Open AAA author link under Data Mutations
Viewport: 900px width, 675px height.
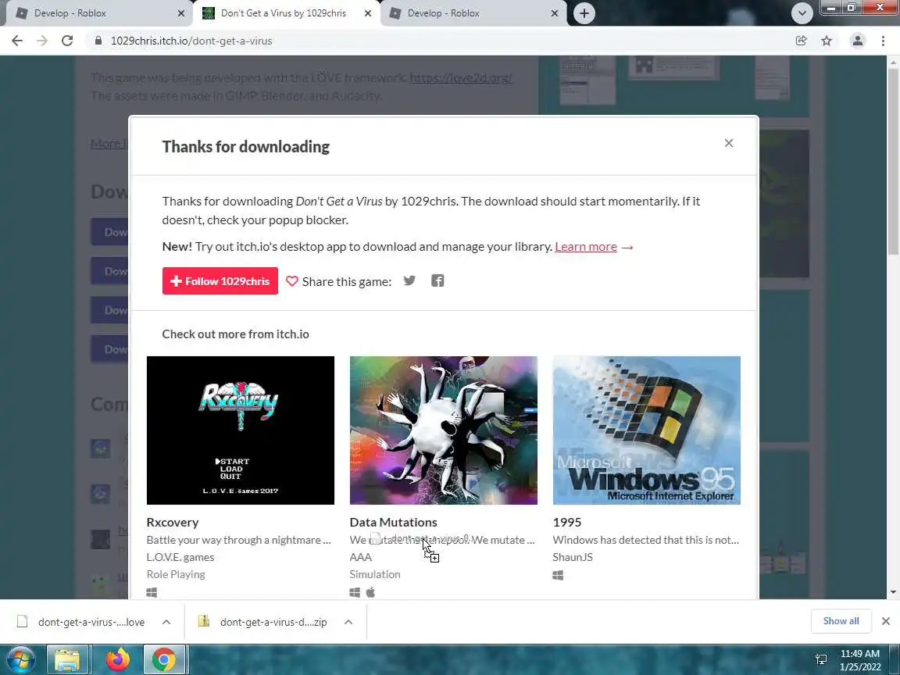click(360, 557)
